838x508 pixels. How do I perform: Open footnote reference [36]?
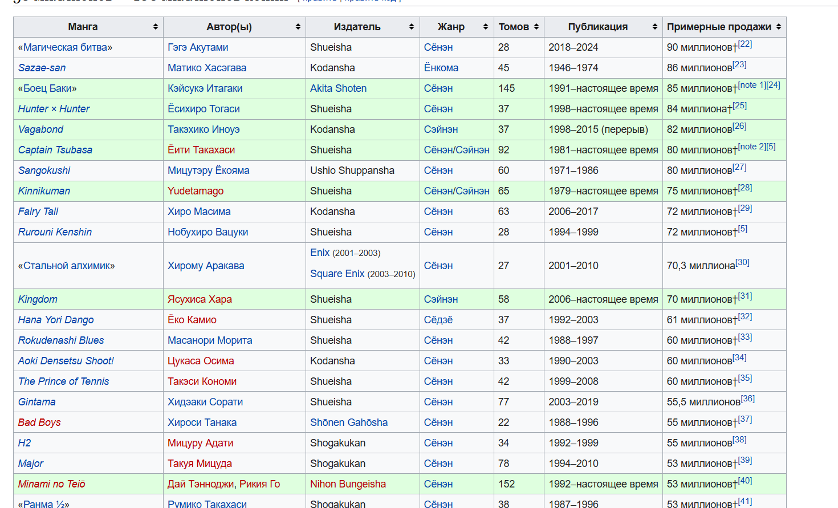(x=747, y=399)
